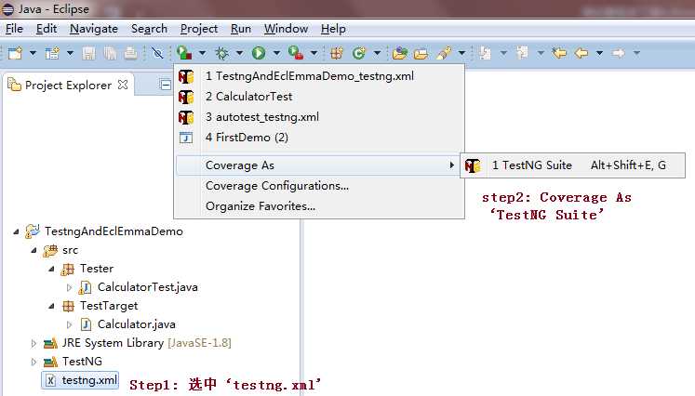Select the src folder in tree
695x396 pixels.
[x=60, y=250]
